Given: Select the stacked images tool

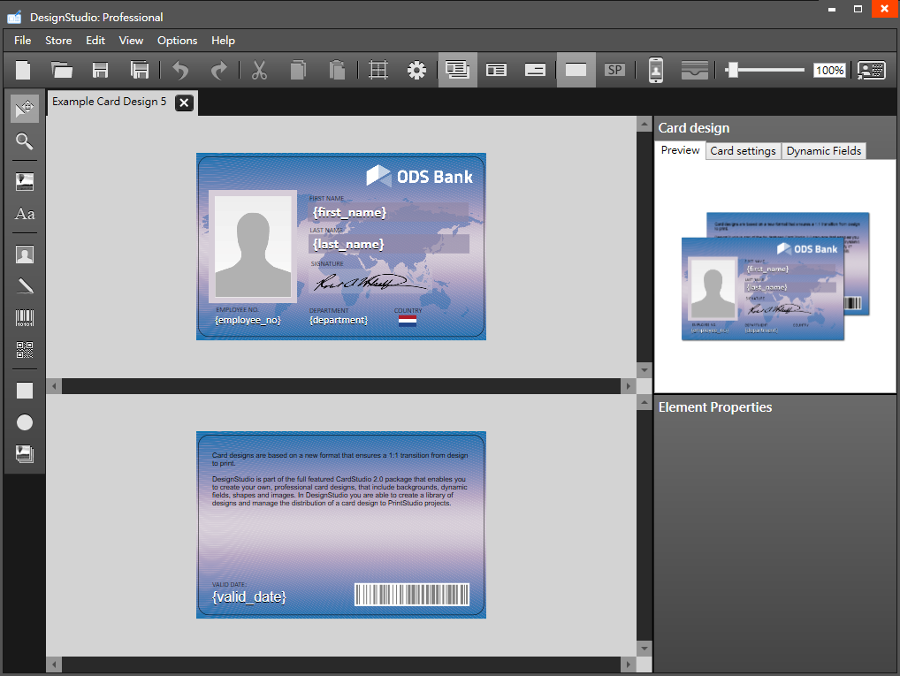Looking at the screenshot, I should click(x=25, y=454).
